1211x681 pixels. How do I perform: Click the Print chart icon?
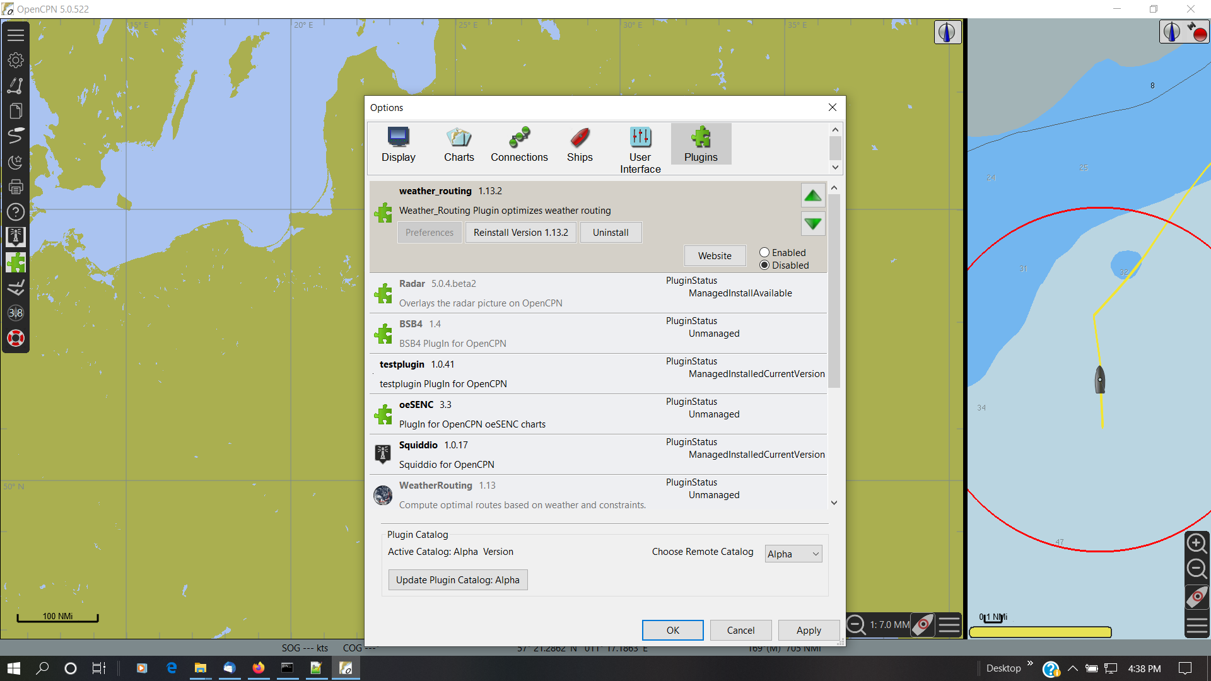pos(16,187)
